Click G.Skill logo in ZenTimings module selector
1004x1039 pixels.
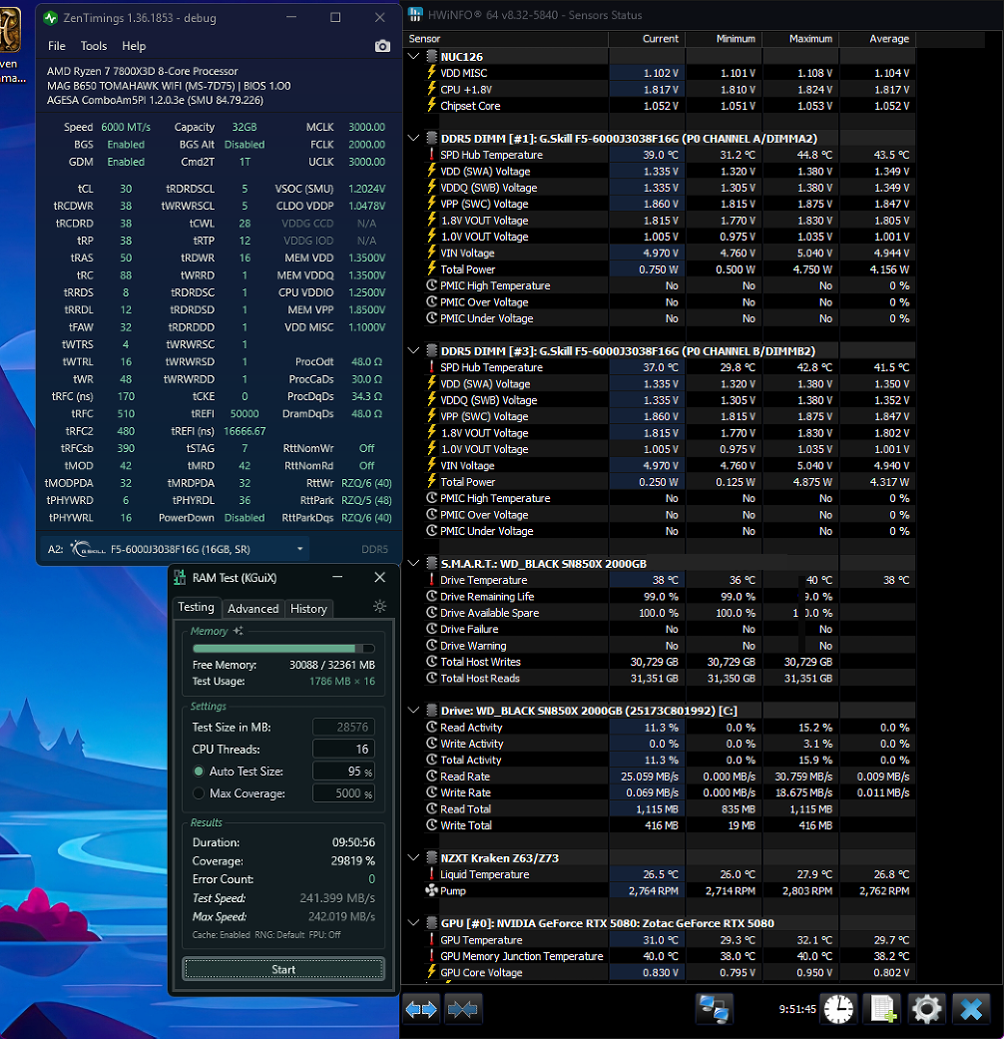88,549
